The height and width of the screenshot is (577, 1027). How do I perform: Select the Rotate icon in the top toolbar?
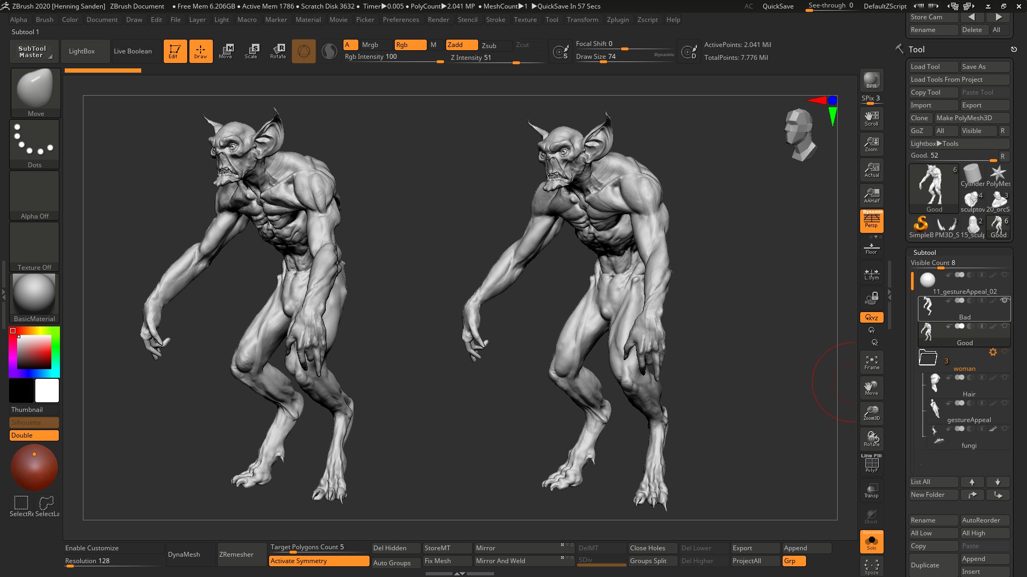278,51
